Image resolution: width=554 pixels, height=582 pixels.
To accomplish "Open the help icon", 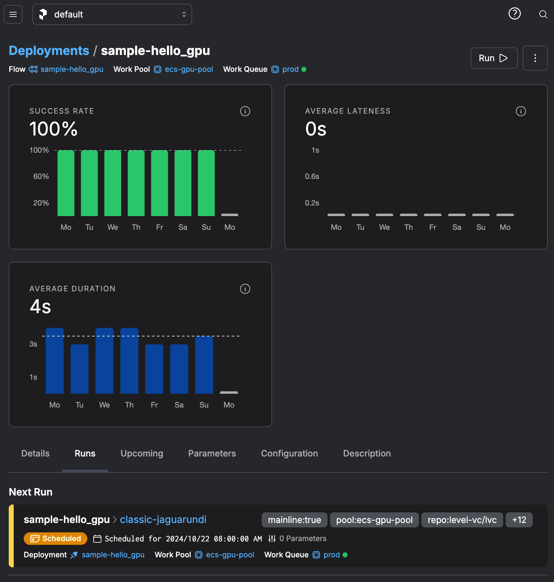I will [x=514, y=14].
